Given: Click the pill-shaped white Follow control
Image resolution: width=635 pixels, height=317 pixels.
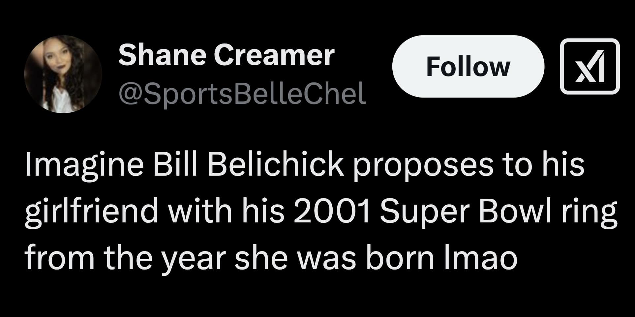Looking at the screenshot, I should click(x=469, y=66).
